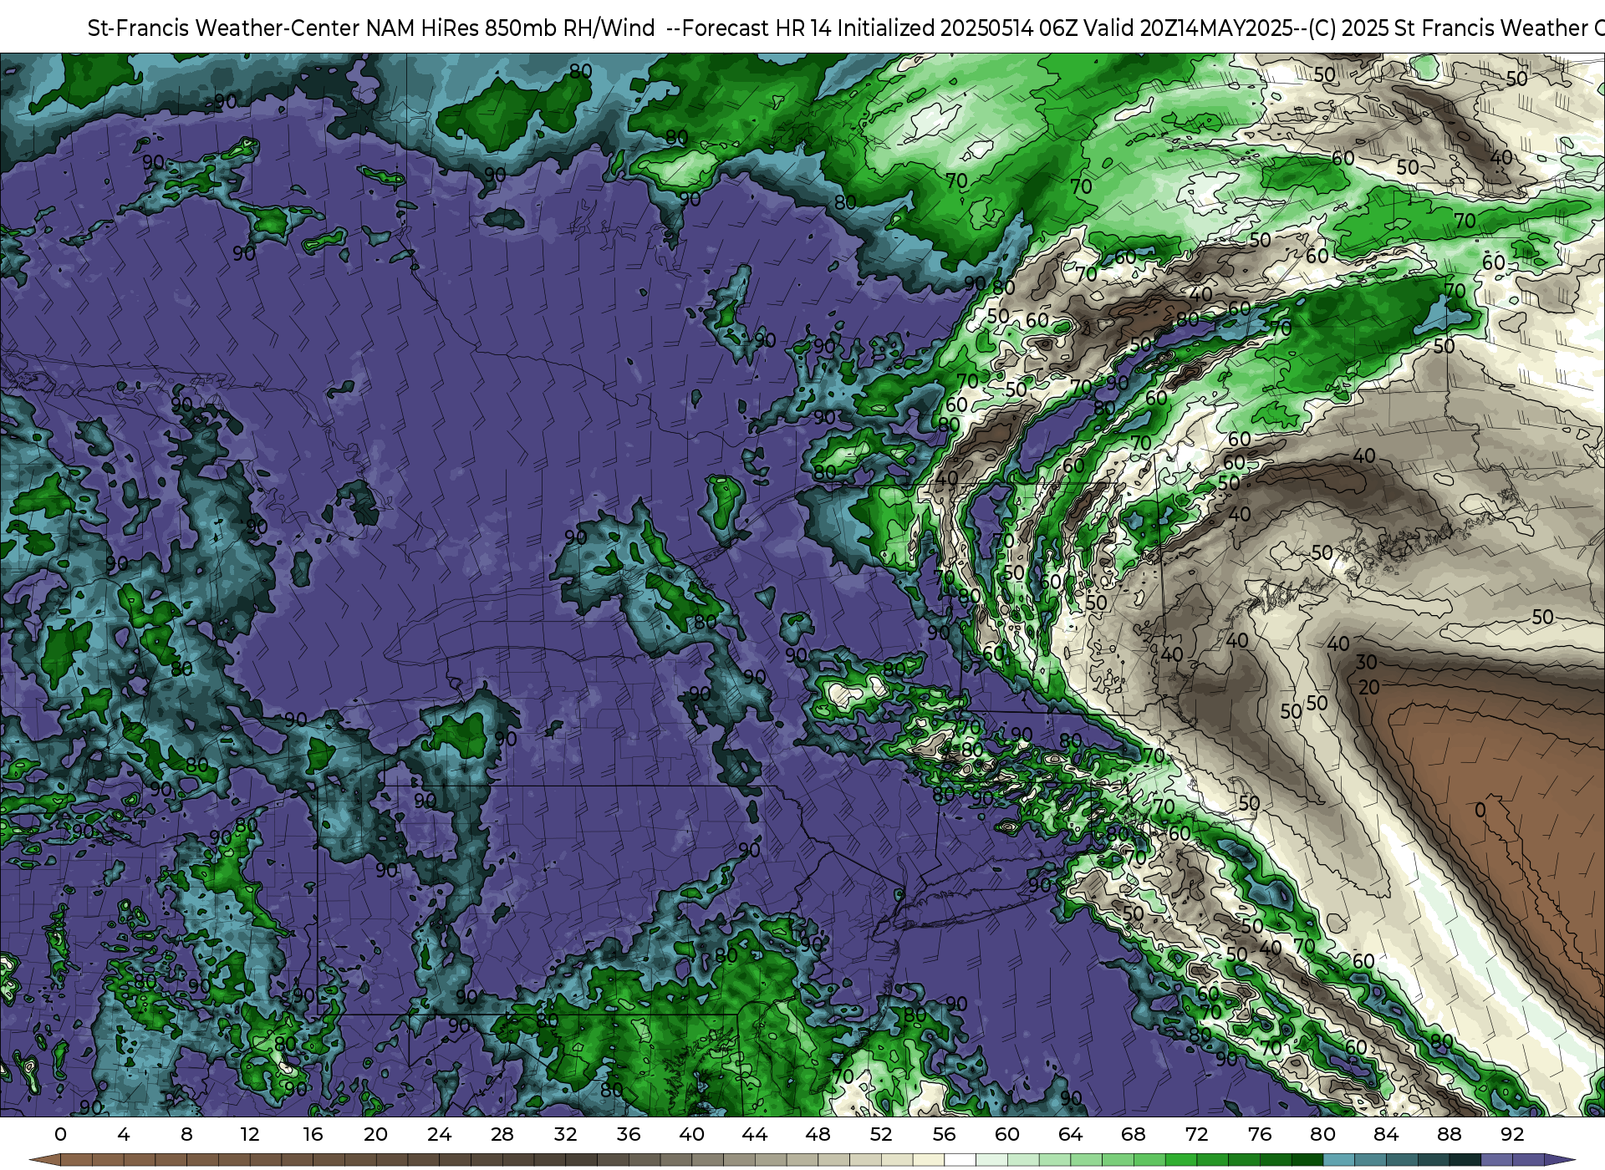This screenshot has width=1605, height=1170.
Task: Click the purple right arrow tip of colorbar
Action: tap(1559, 1160)
